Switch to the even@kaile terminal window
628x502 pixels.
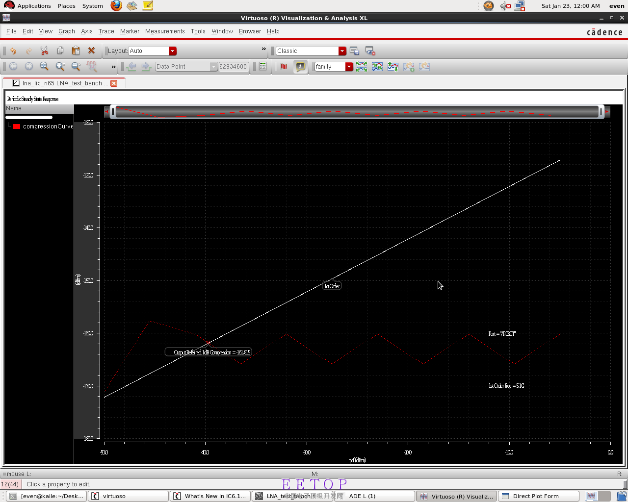click(x=47, y=496)
